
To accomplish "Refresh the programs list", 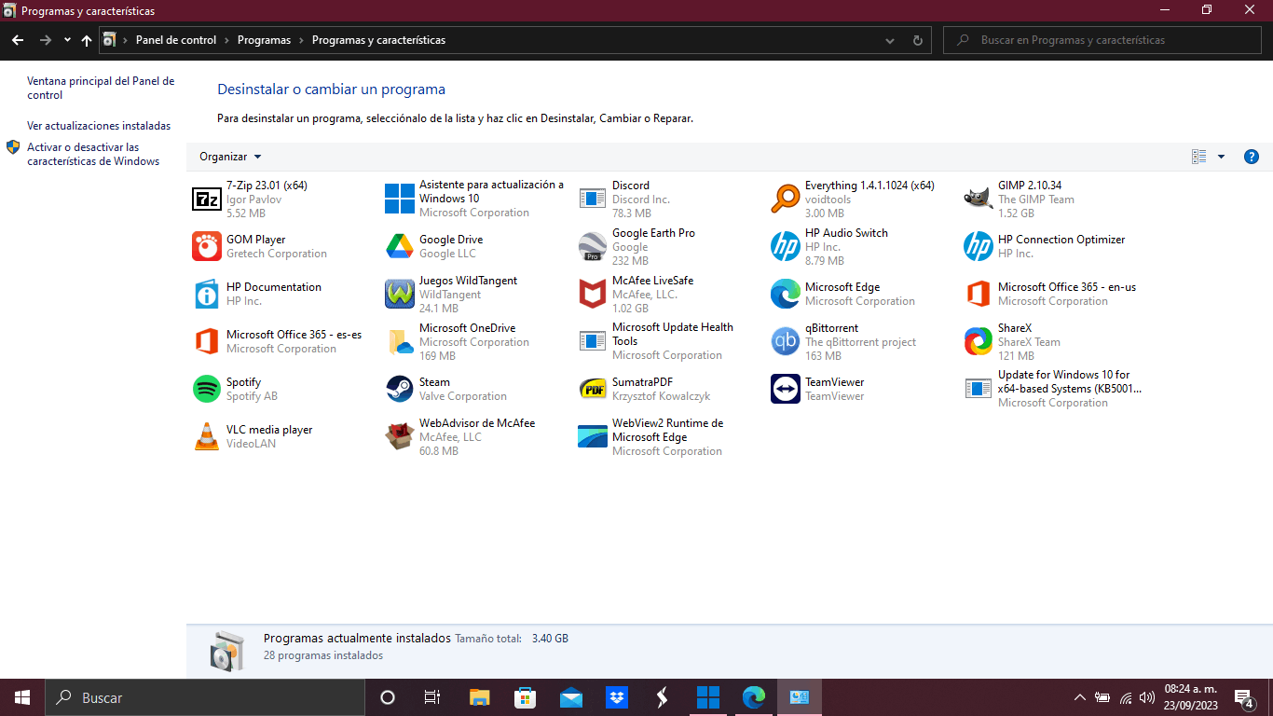I will pyautogui.click(x=917, y=40).
